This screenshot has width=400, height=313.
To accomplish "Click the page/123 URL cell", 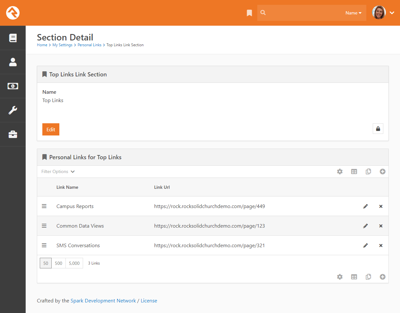I will tap(209, 226).
